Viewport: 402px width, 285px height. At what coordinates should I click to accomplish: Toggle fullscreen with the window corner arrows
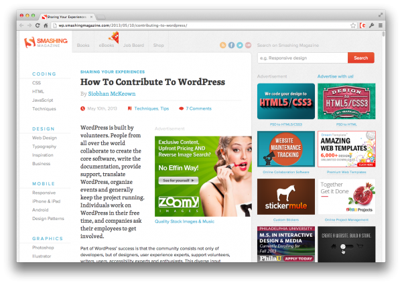381,15
